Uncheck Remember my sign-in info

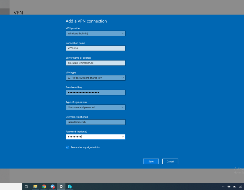click(x=68, y=147)
